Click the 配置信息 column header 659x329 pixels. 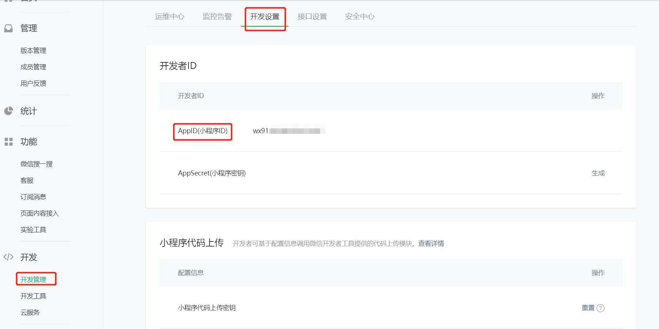tap(191, 272)
